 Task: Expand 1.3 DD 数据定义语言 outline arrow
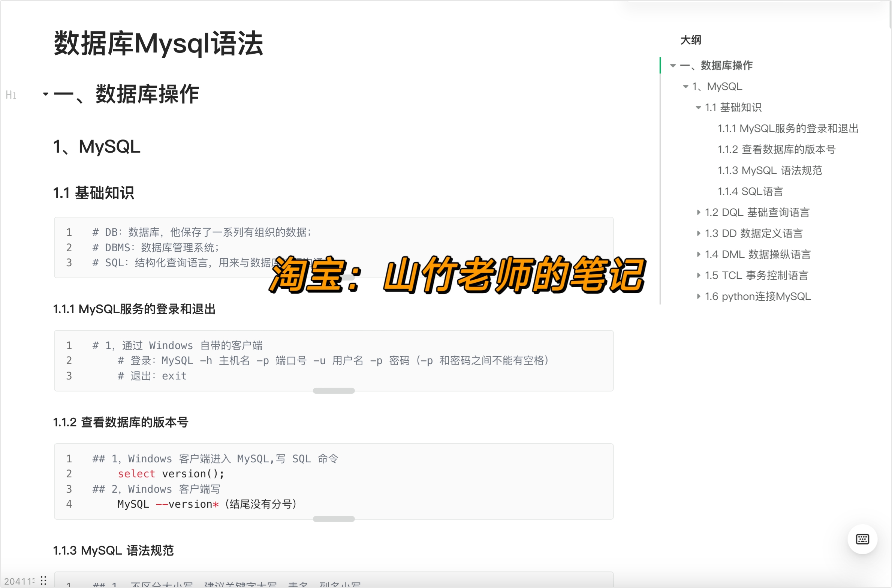698,233
